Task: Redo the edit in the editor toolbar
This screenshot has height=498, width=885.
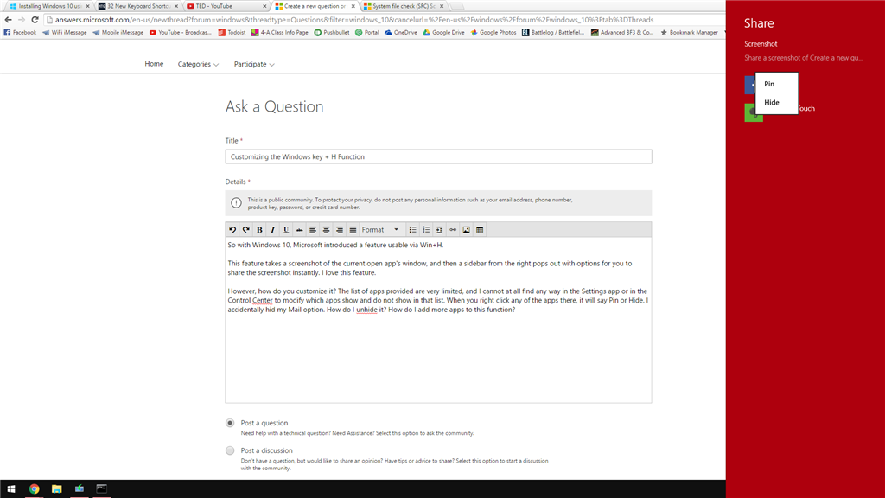Action: [246, 230]
